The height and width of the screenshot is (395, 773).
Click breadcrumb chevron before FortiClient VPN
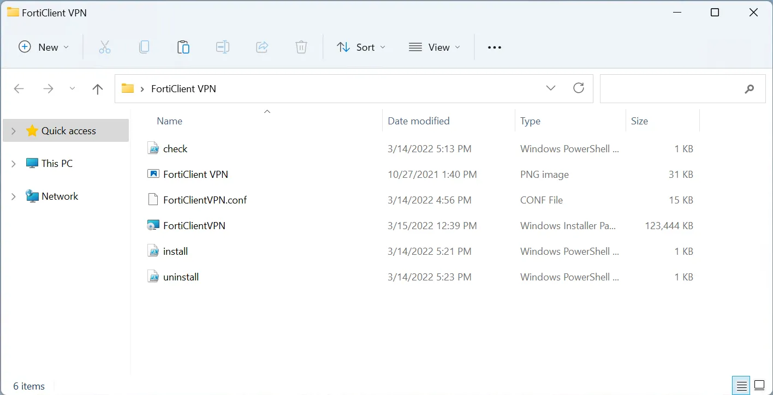tap(142, 88)
